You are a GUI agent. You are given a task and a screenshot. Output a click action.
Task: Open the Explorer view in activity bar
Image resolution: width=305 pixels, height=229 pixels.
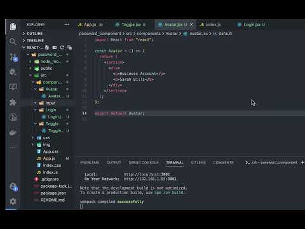click(13, 27)
